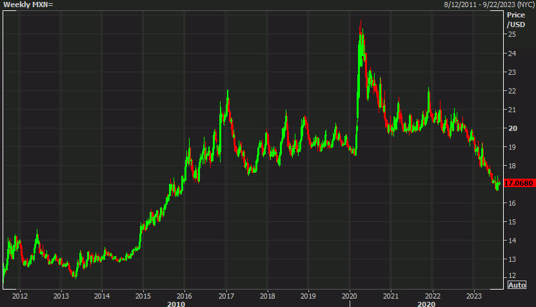The width and height of the screenshot is (536, 307).
Task: Click the 24 price axis tick
Action: [x=512, y=54]
